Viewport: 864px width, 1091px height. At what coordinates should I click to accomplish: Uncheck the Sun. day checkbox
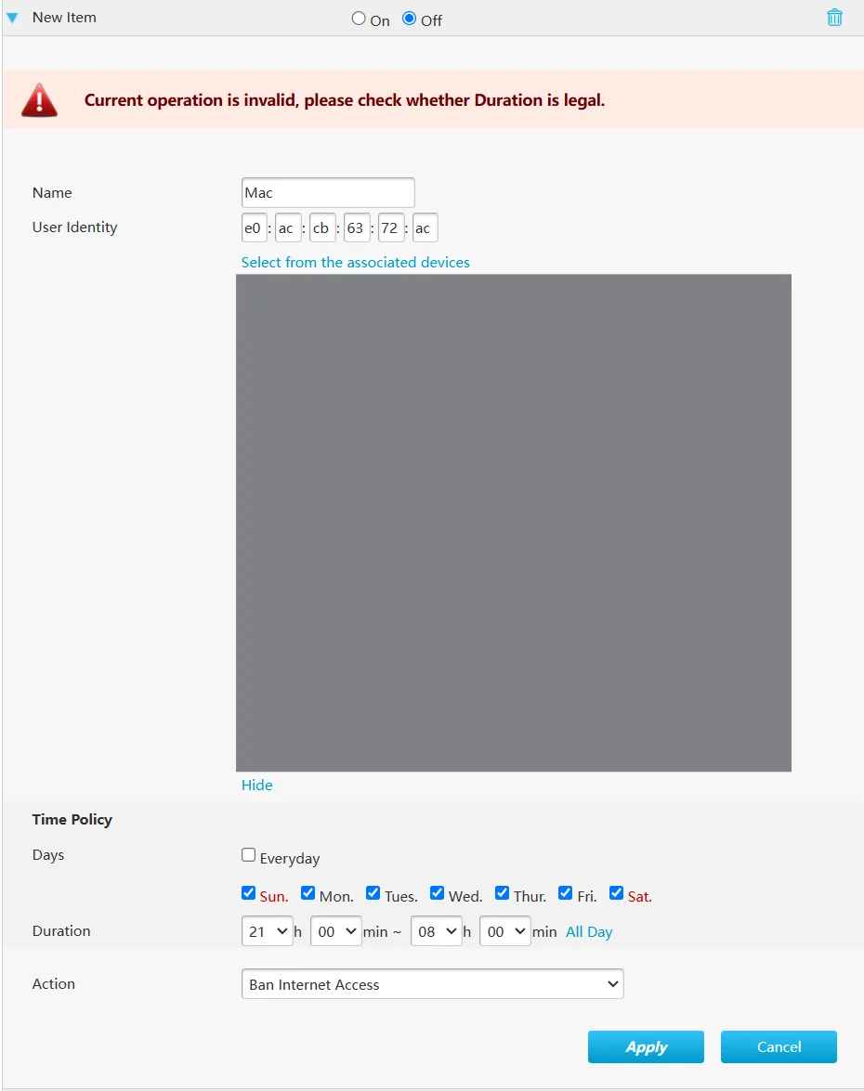coord(249,892)
